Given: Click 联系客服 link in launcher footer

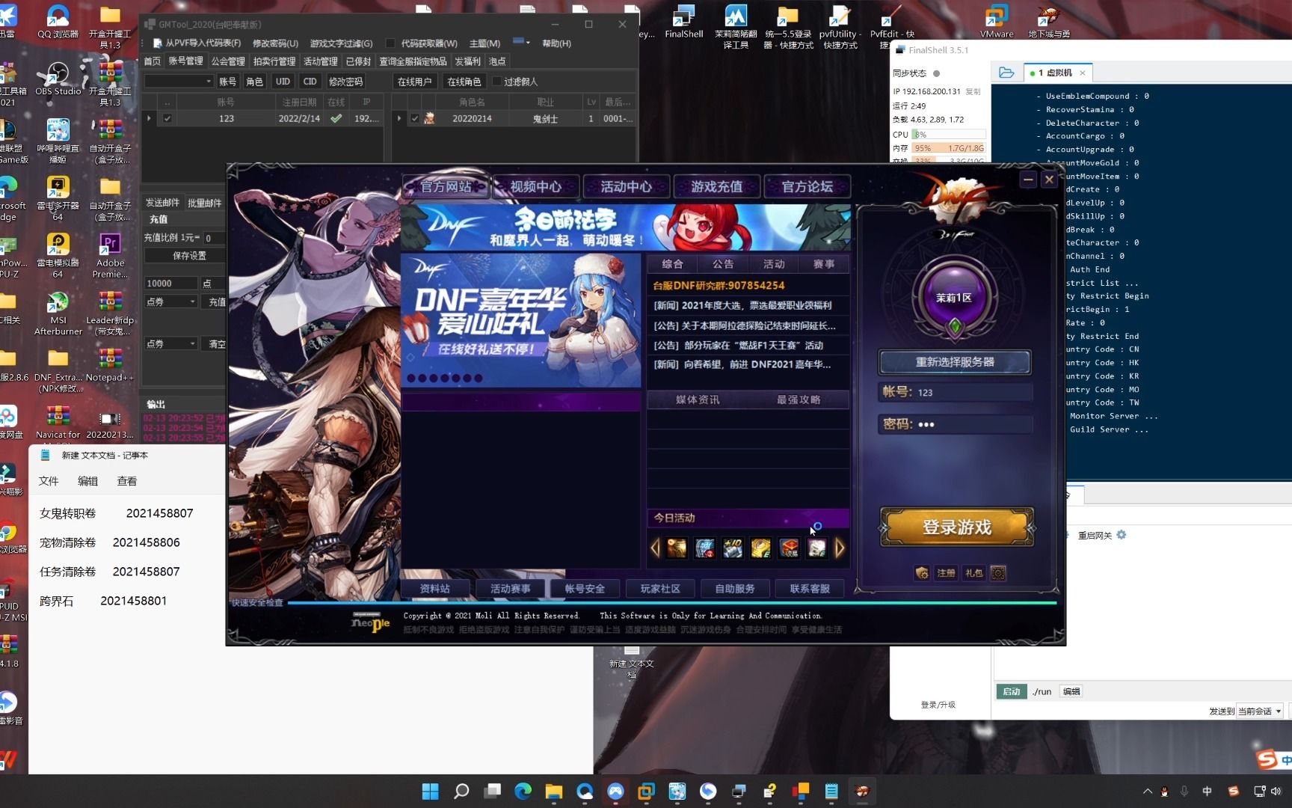Looking at the screenshot, I should click(x=810, y=589).
